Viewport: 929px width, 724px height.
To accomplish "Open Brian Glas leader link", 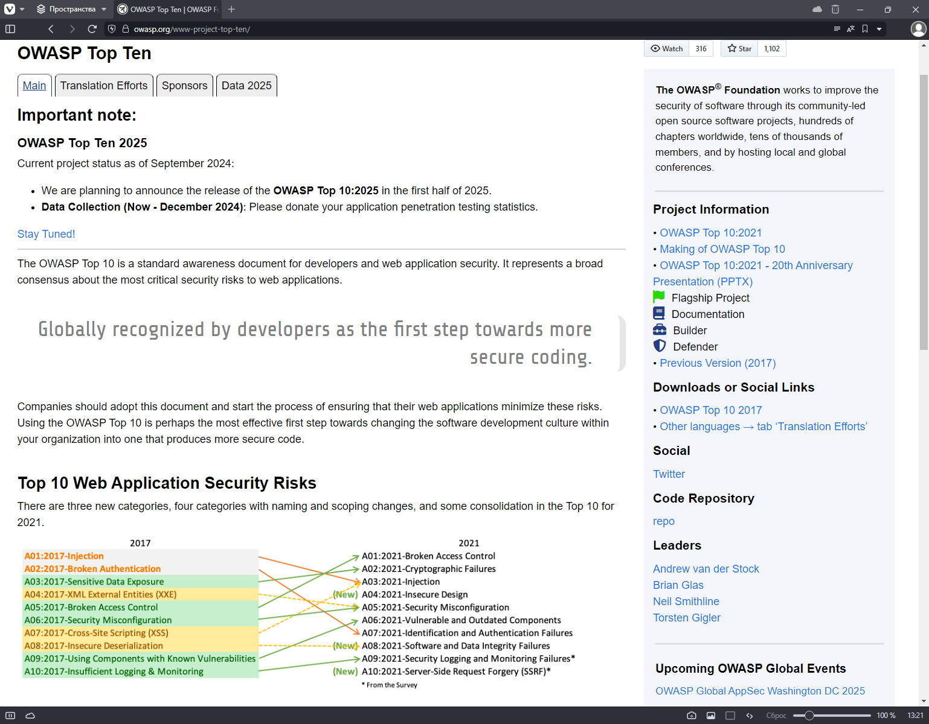I will [x=678, y=585].
